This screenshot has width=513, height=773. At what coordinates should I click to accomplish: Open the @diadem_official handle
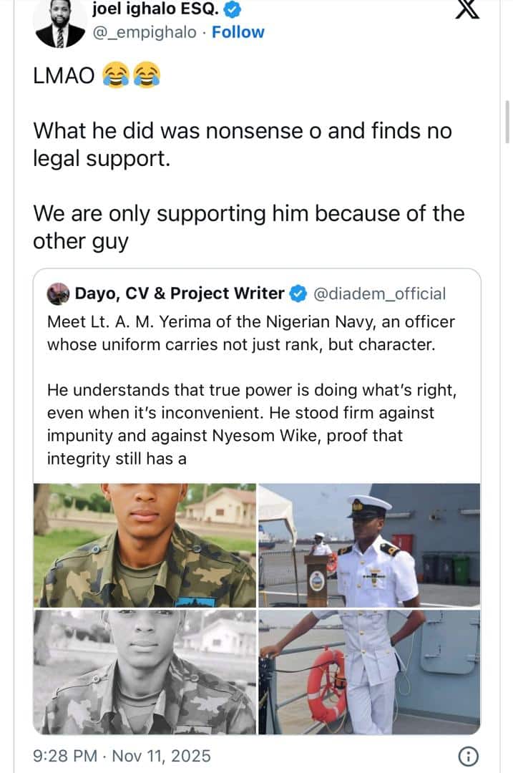click(379, 293)
